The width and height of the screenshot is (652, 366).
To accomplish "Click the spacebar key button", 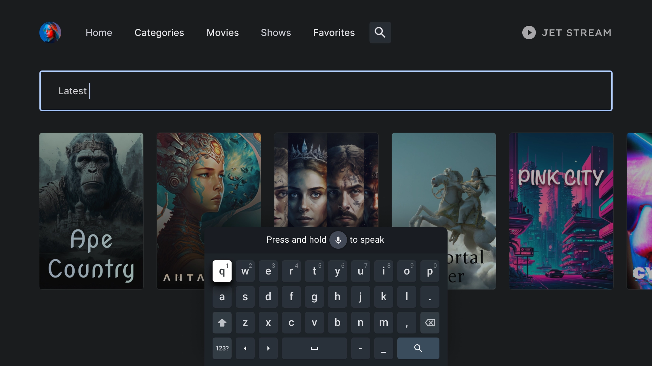I will point(313,348).
